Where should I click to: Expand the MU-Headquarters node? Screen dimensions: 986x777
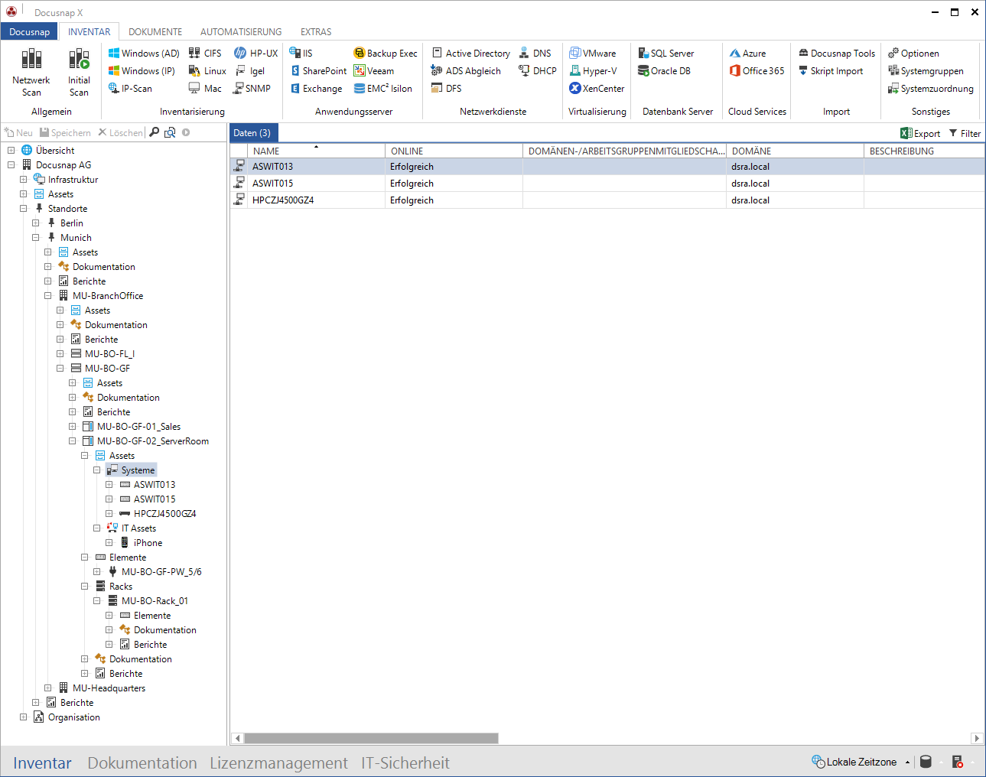pyautogui.click(x=48, y=688)
